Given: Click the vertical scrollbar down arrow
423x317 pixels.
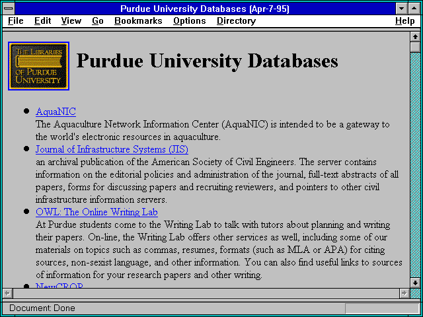Looking at the screenshot, I should coord(415,283).
